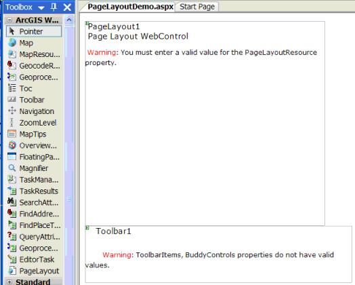Click the Toolbox scroll up arrow
355x285 pixels.
[x=69, y=20]
